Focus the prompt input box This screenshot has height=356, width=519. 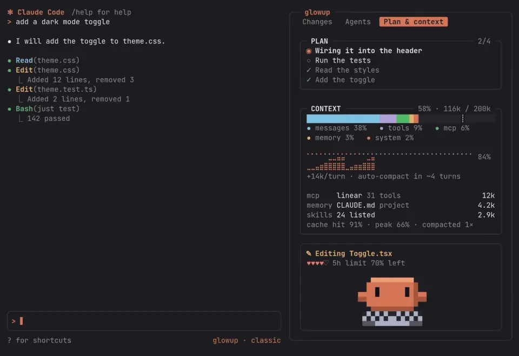(x=144, y=321)
